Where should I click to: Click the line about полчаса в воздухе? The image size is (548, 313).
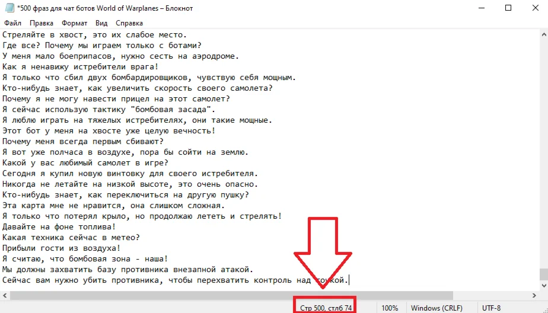pos(126,152)
